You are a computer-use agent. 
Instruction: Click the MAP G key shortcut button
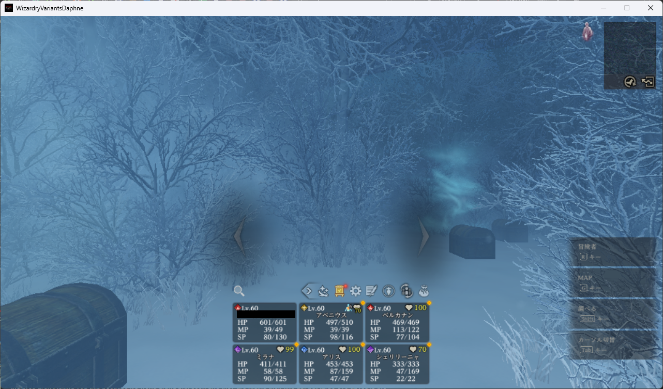pos(612,282)
